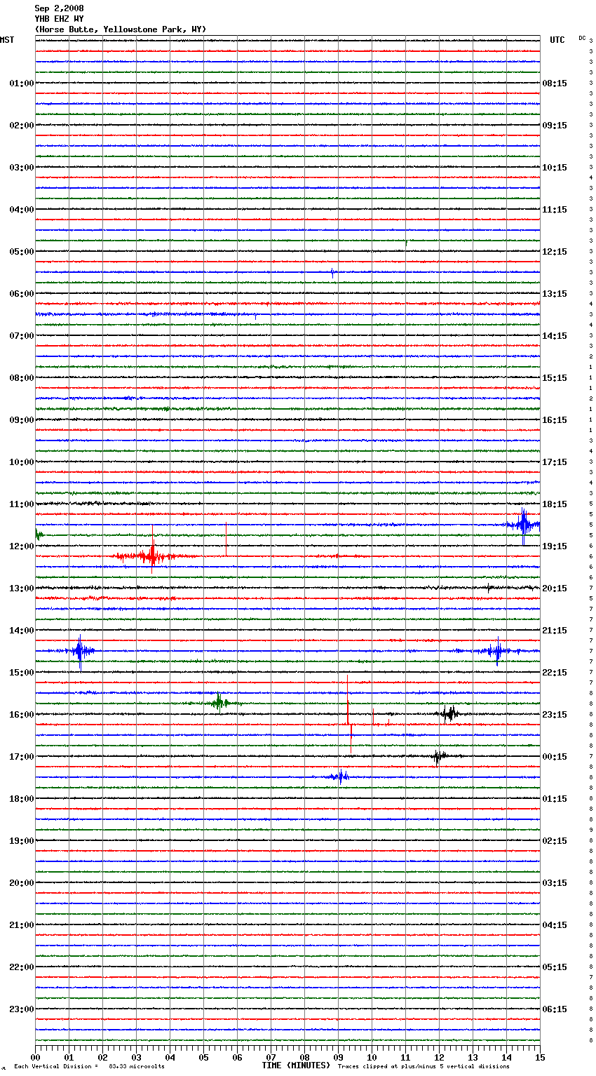Select the 14:00 MST time label

[x=22, y=631]
